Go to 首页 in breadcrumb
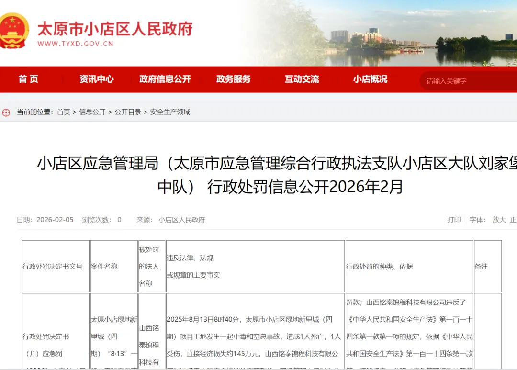 64,112
